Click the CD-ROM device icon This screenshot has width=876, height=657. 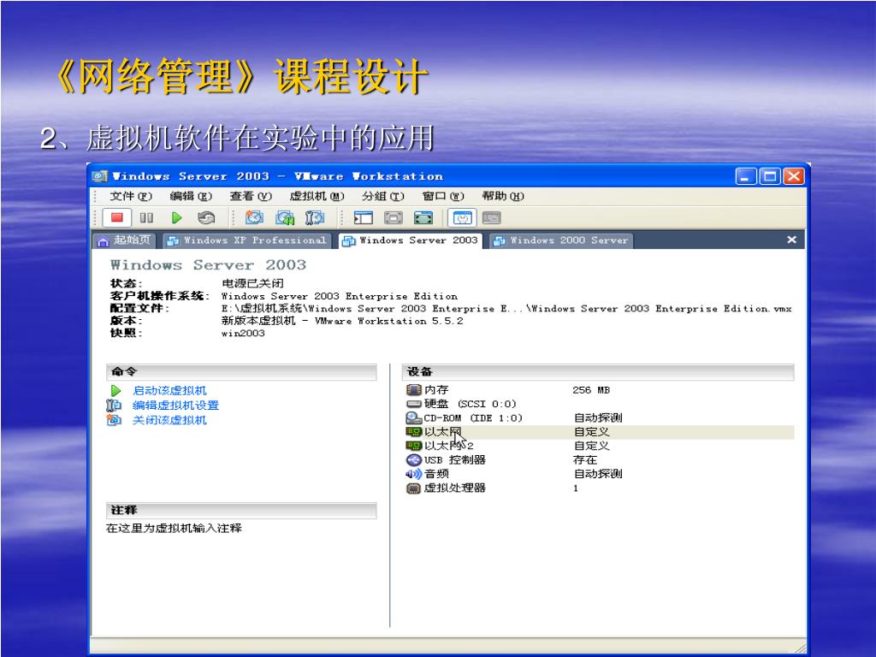413,417
